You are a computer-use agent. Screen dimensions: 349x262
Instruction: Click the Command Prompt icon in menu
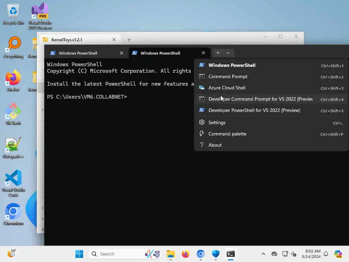202,76
